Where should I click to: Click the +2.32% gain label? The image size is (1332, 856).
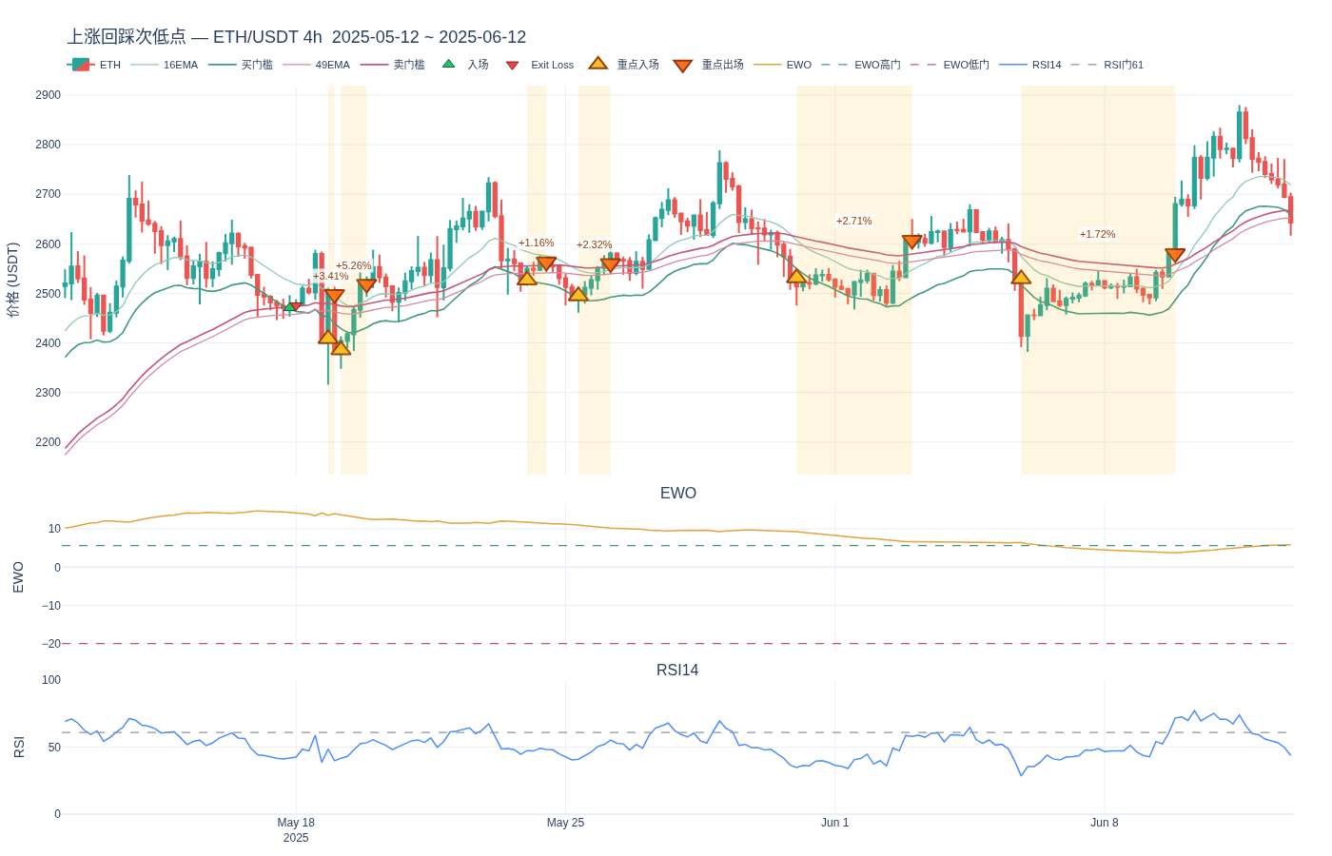[x=595, y=245]
